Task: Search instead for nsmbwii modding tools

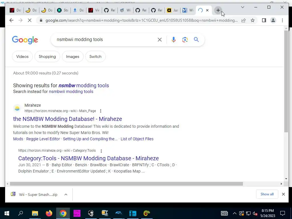Action: click(x=71, y=92)
